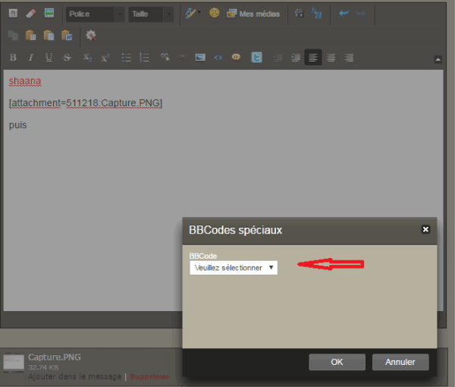
Task: Open the Taille size dropdown
Action: coord(151,14)
